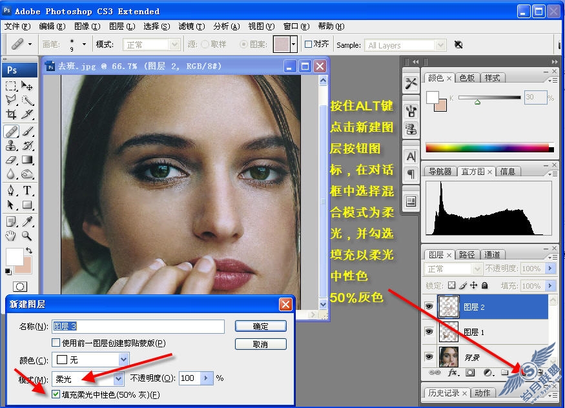565x408 pixels.
Task: Uncheck 填充柔光中性色 checkbox
Action: [x=56, y=394]
